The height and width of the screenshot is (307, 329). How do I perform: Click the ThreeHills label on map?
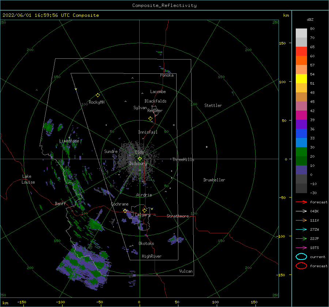tap(183, 160)
